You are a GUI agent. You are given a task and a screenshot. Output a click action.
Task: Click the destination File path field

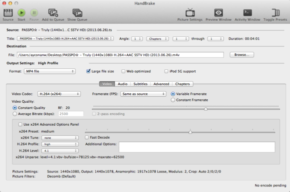[x=120, y=55]
